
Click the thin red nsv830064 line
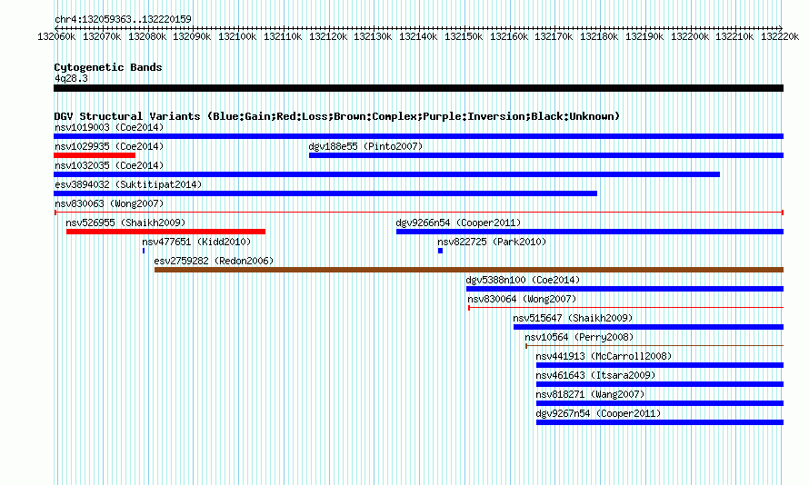coord(626,308)
